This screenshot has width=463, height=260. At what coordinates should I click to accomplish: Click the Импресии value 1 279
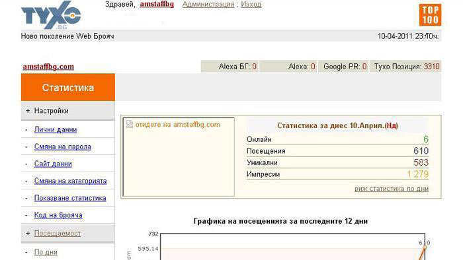point(418,174)
